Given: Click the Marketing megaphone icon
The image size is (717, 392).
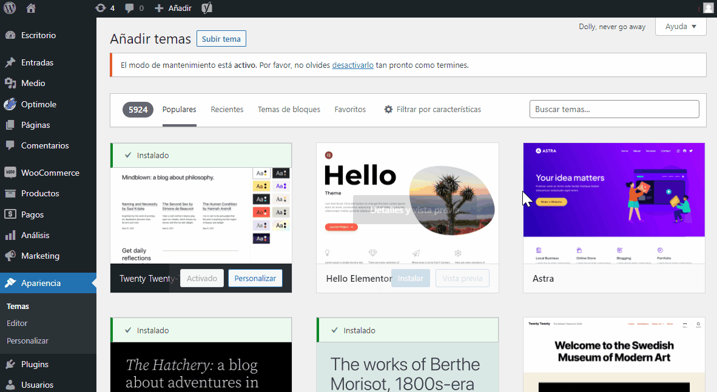Looking at the screenshot, I should pos(10,256).
